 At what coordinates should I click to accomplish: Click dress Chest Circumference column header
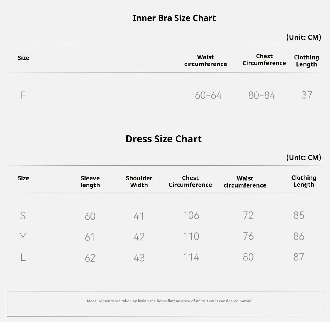coord(190,181)
